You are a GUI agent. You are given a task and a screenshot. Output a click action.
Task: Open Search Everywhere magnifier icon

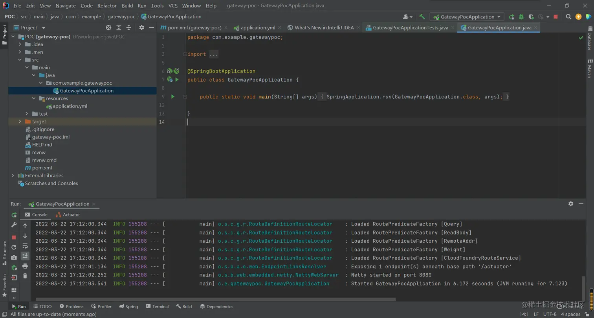click(568, 17)
